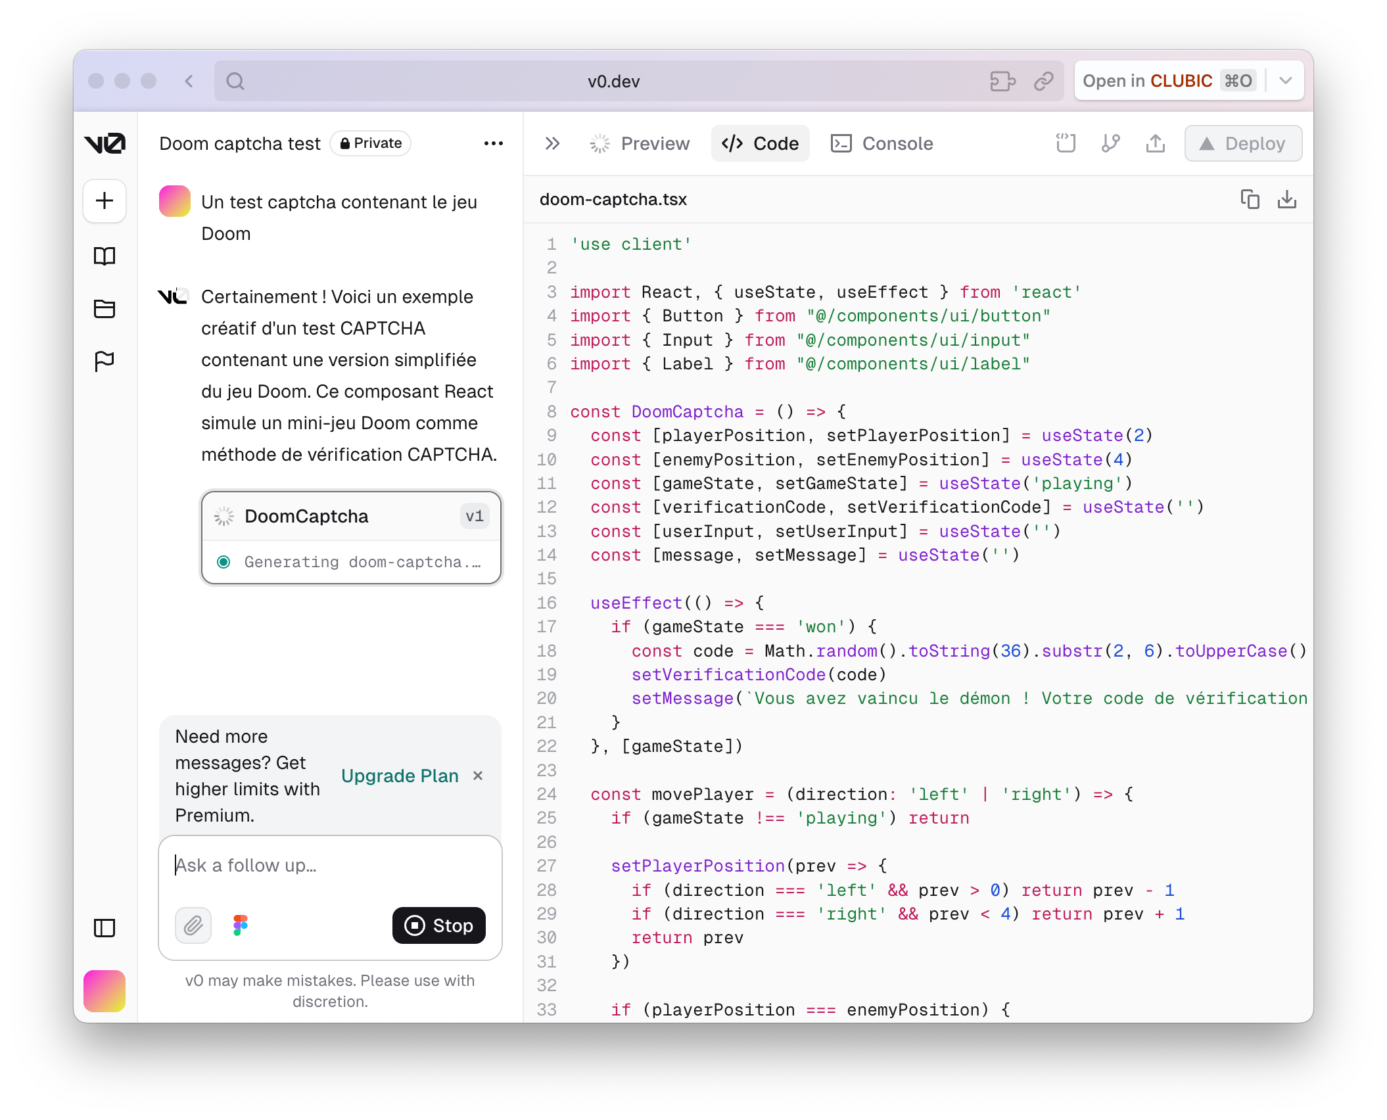1387x1120 pixels.
Task: Copy the doom-captcha.tsx code to clipboard
Action: point(1250,199)
